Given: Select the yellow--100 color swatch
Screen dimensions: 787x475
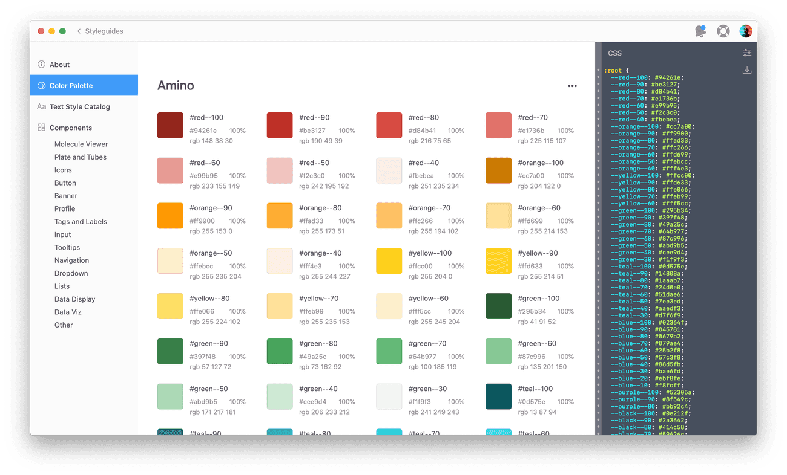Looking at the screenshot, I should click(x=389, y=260).
